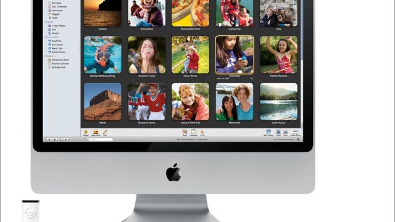Screen dimensions: 395x222
Task: Select the Summer Camp event thumbnail
Action: pos(147,55)
